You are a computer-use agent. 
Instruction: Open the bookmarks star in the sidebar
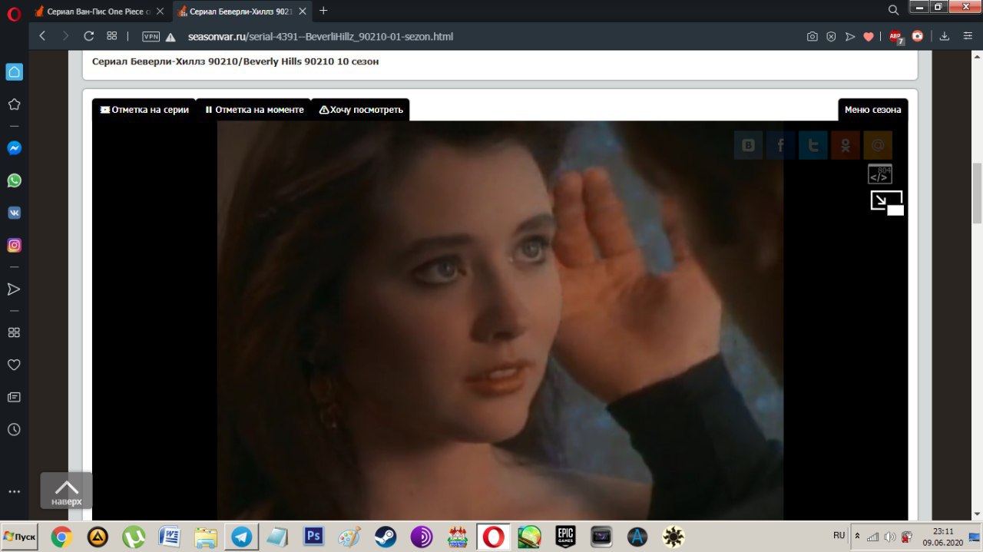point(14,104)
